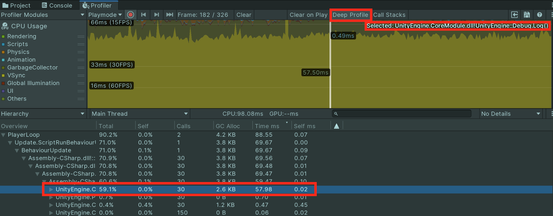The image size is (553, 216).
Task: Click the load profiler data icon
Action: click(514, 15)
